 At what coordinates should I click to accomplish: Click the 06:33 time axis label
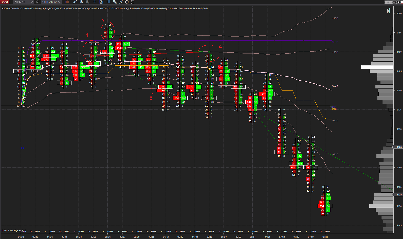[x=79, y=237]
